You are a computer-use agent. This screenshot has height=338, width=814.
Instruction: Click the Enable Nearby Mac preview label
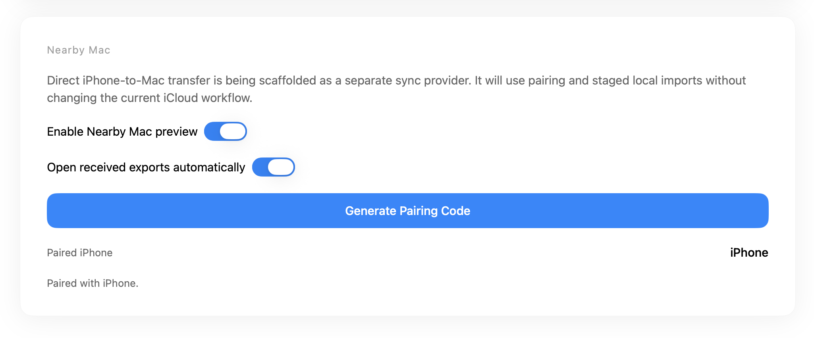click(122, 131)
